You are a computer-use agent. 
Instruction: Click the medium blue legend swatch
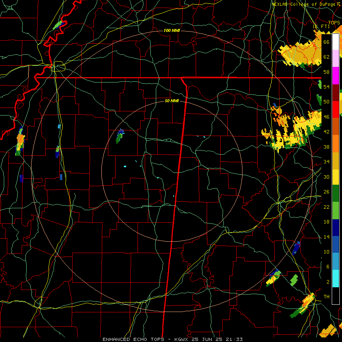tap(336, 244)
